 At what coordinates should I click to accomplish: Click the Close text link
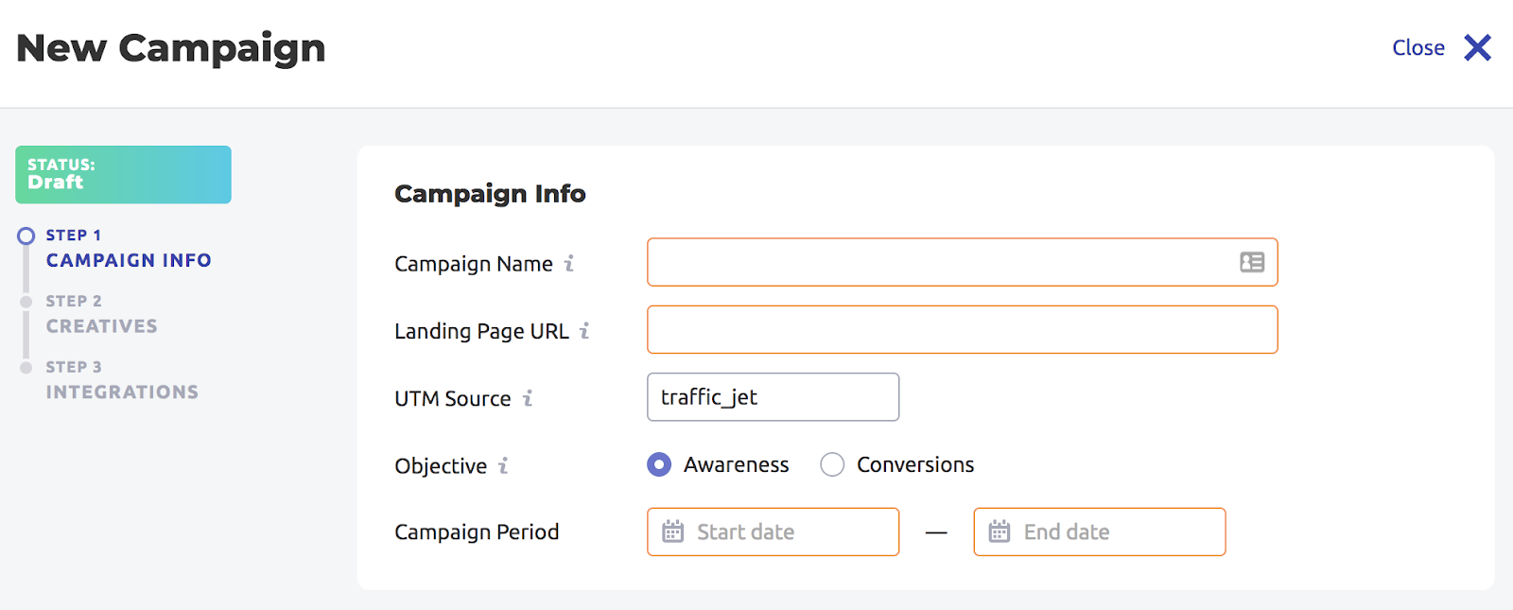coord(1418,47)
